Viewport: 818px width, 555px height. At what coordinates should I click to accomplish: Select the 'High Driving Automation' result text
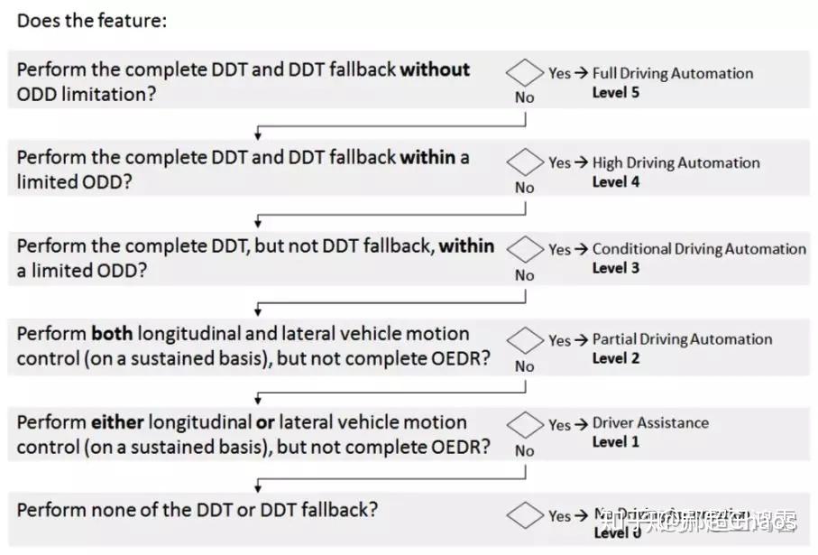pos(676,162)
